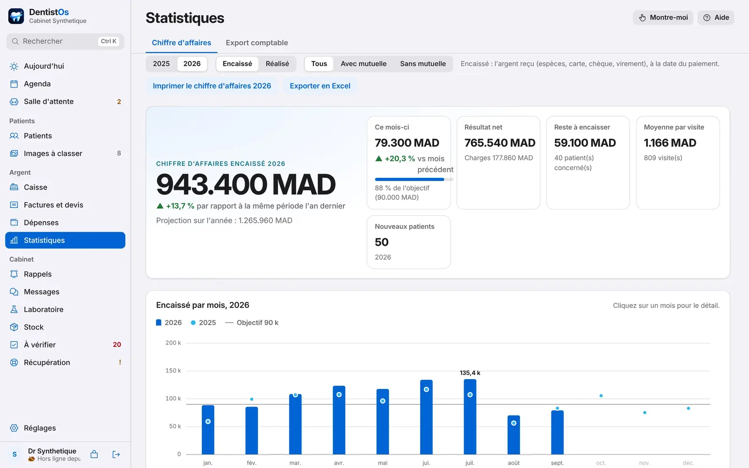The width and height of the screenshot is (749, 468).
Task: Open Salle d'attente via its sofa icon
Action: [x=14, y=102]
